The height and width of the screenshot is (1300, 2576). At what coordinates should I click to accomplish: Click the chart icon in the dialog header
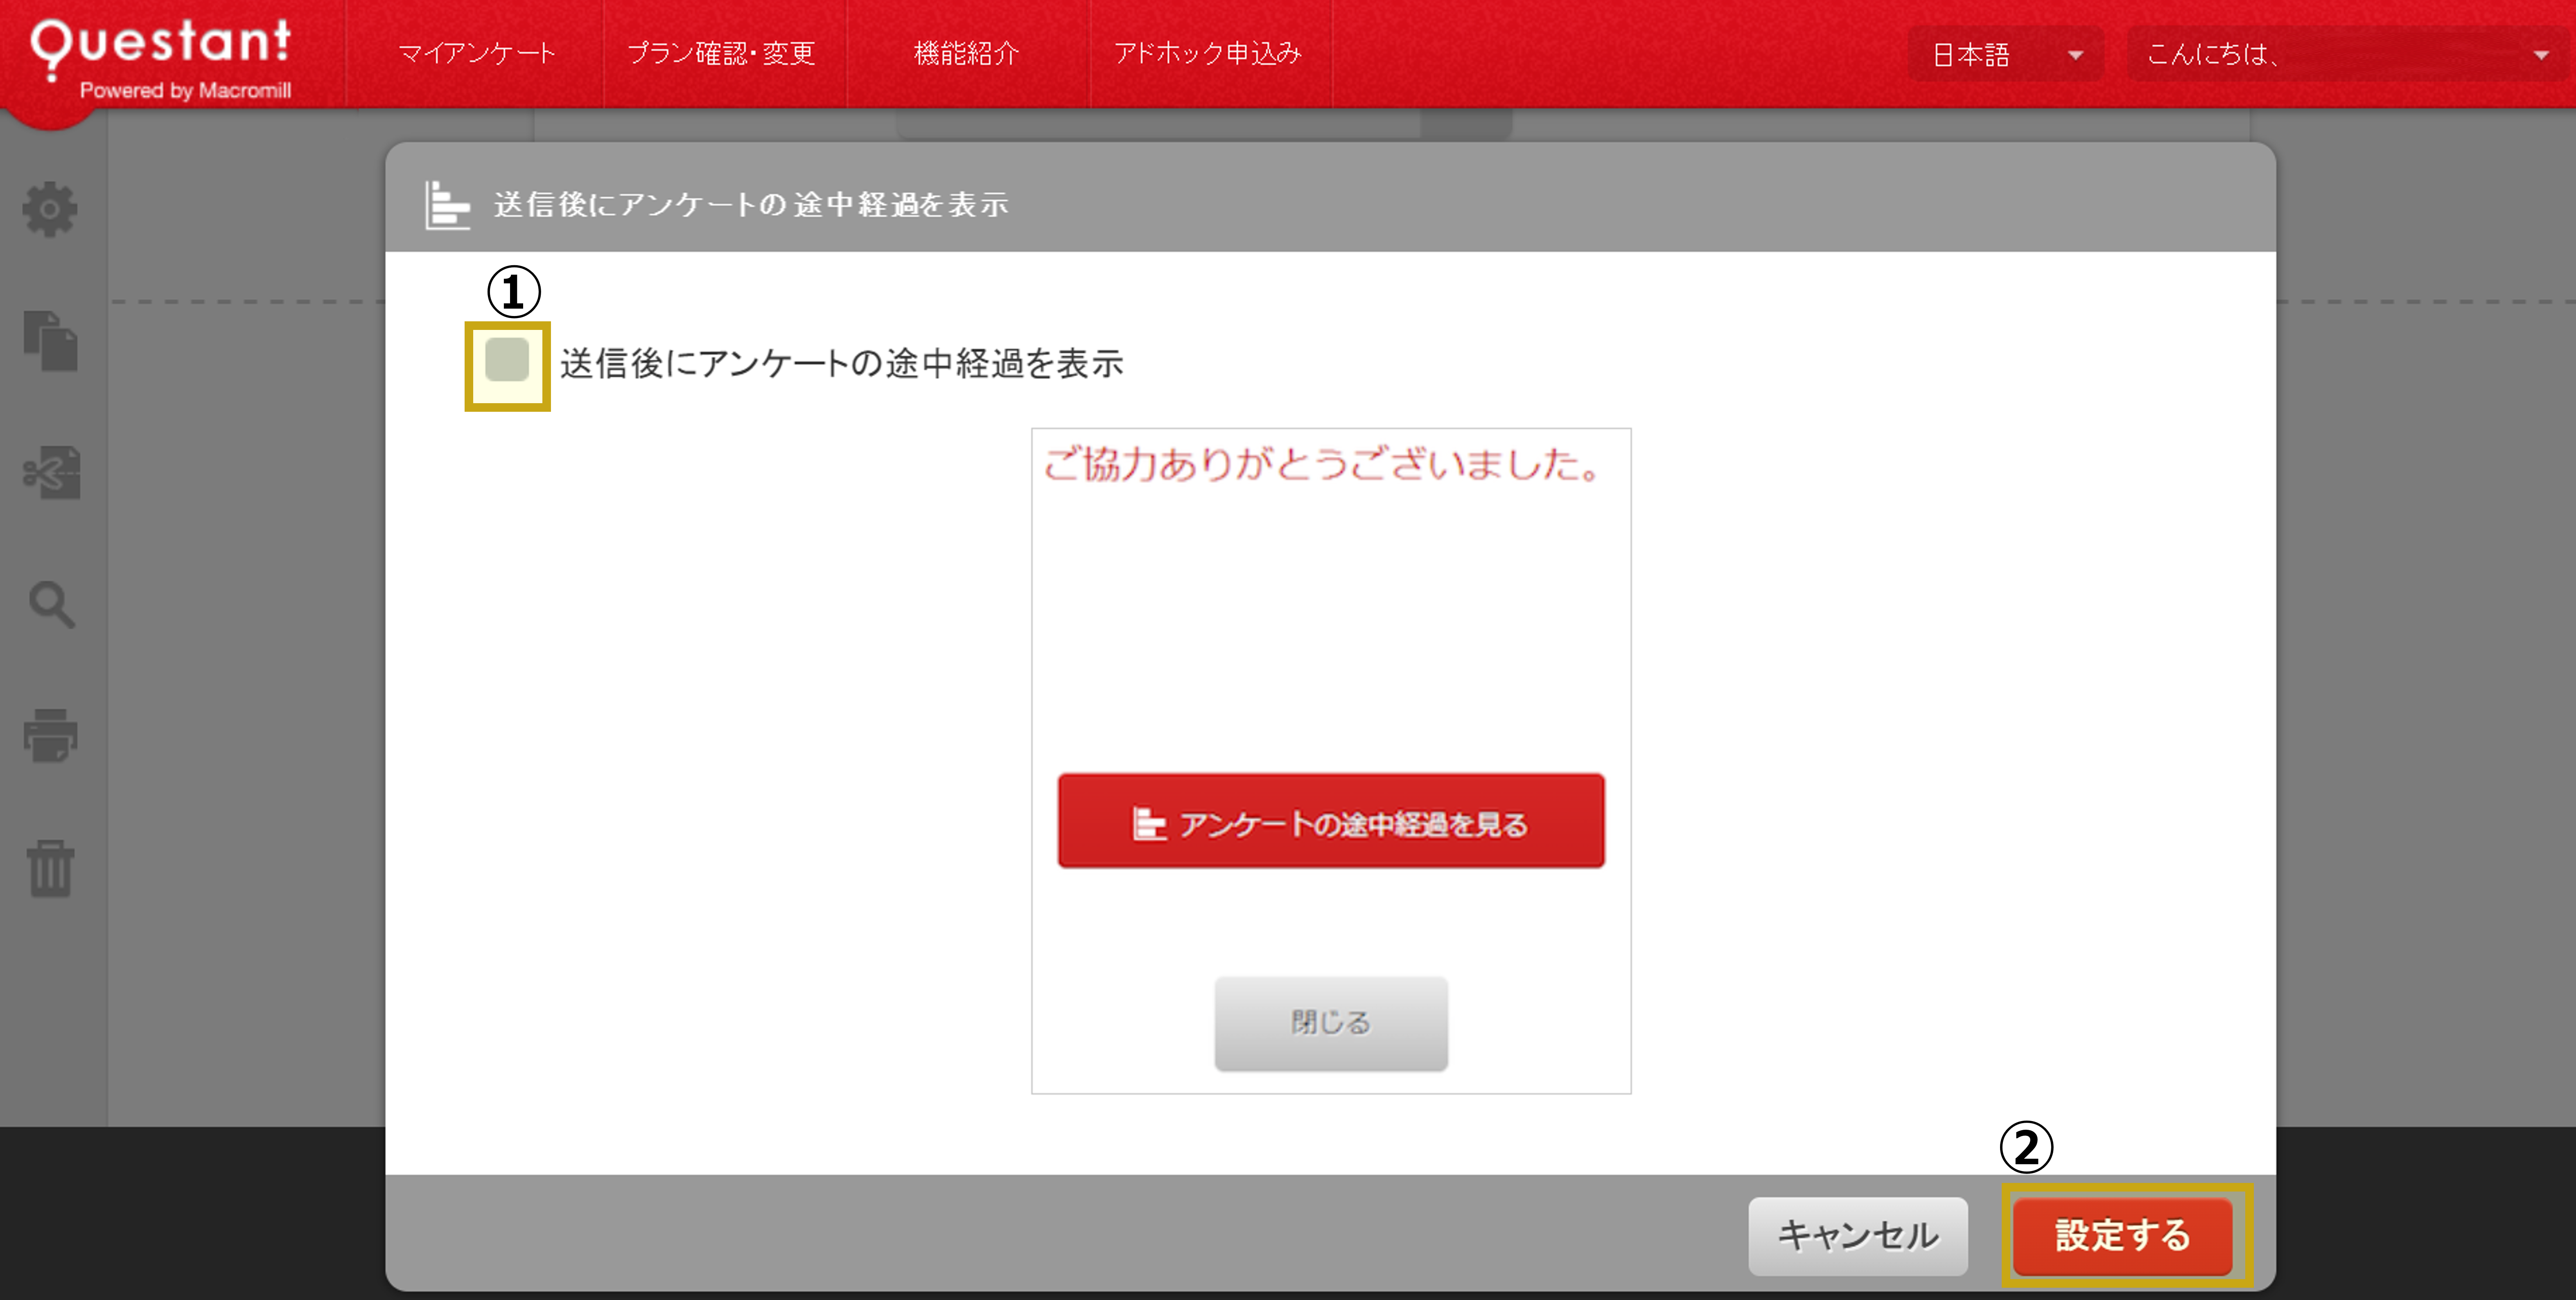tap(447, 205)
